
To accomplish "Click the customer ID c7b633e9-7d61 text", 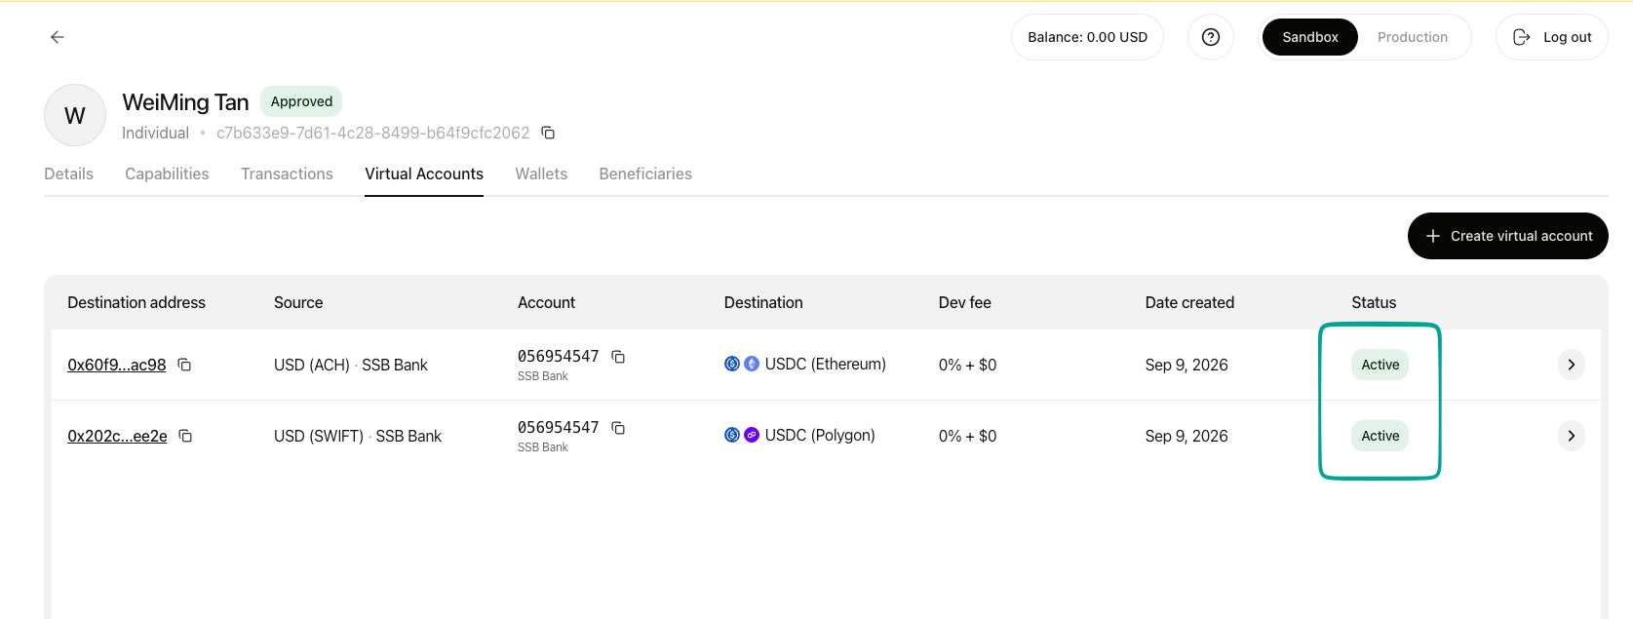I will [x=373, y=133].
